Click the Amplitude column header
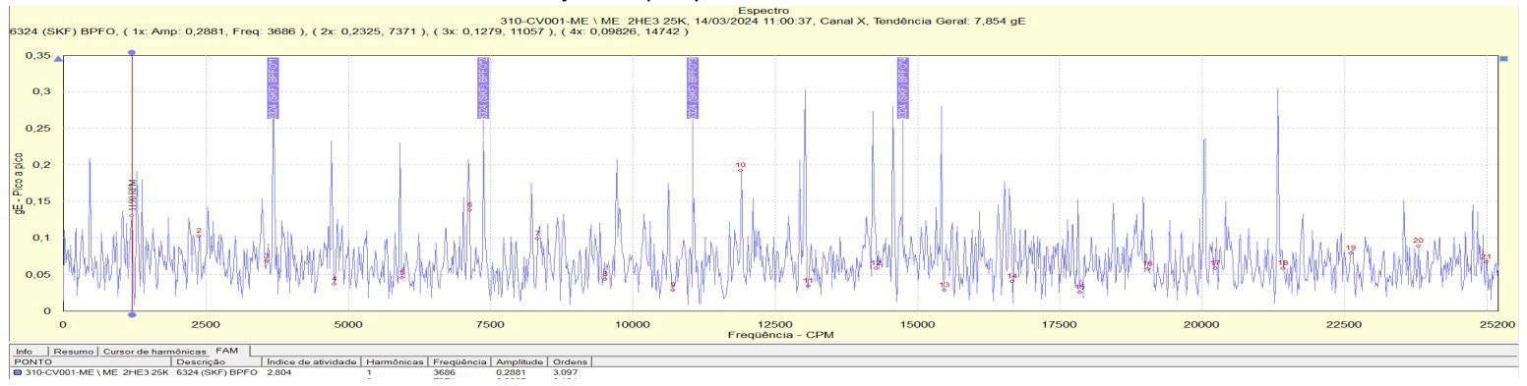This screenshot has width=1527, height=386. [521, 362]
